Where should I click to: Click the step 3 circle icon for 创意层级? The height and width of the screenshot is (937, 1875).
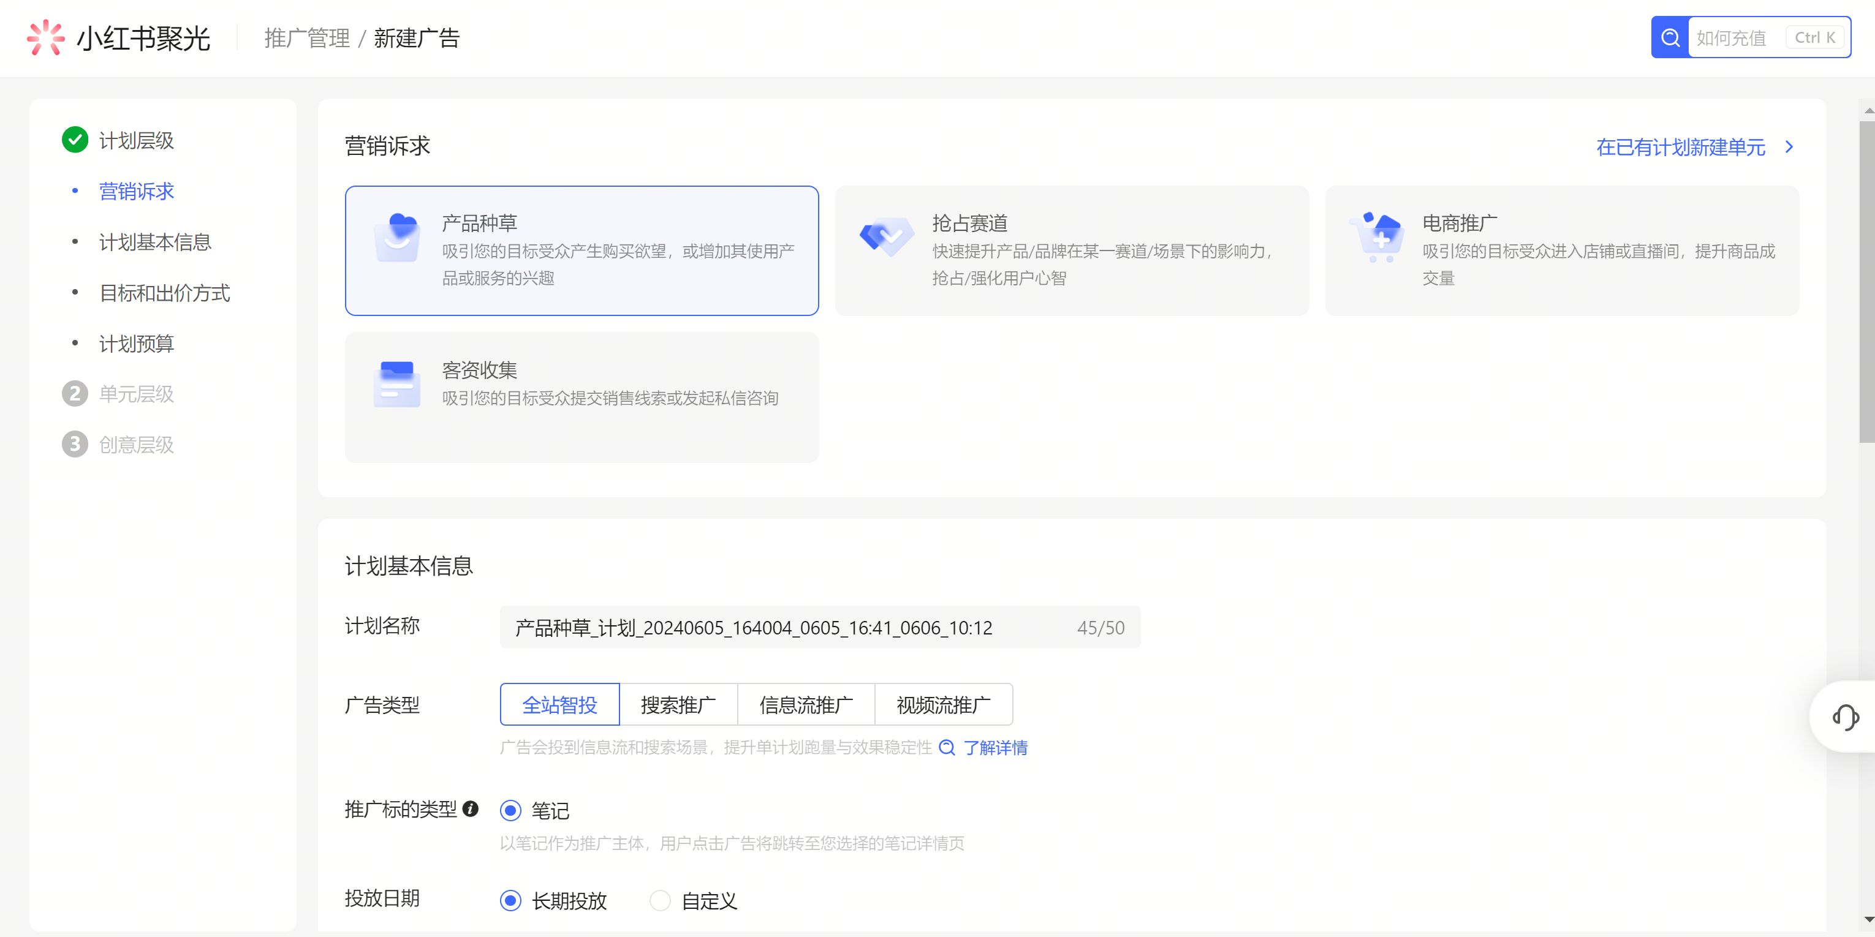75,444
